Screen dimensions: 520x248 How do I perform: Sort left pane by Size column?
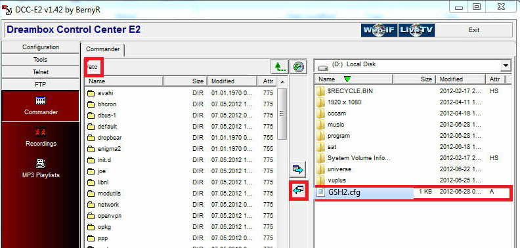[185, 81]
